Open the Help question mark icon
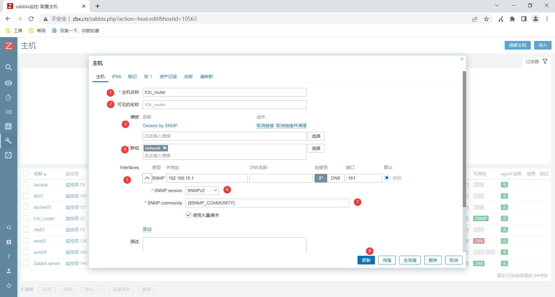 pyautogui.click(x=9, y=257)
